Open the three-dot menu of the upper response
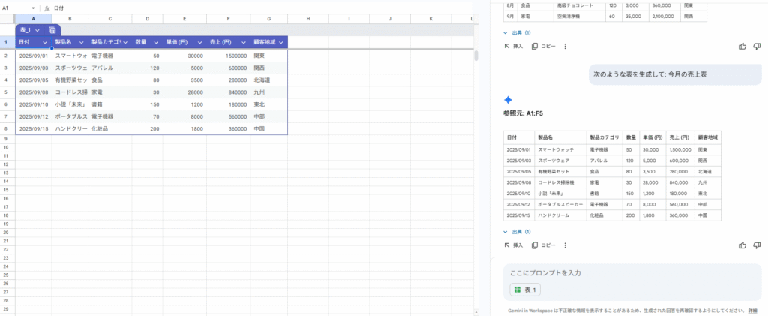The height and width of the screenshot is (316, 768). (565, 46)
